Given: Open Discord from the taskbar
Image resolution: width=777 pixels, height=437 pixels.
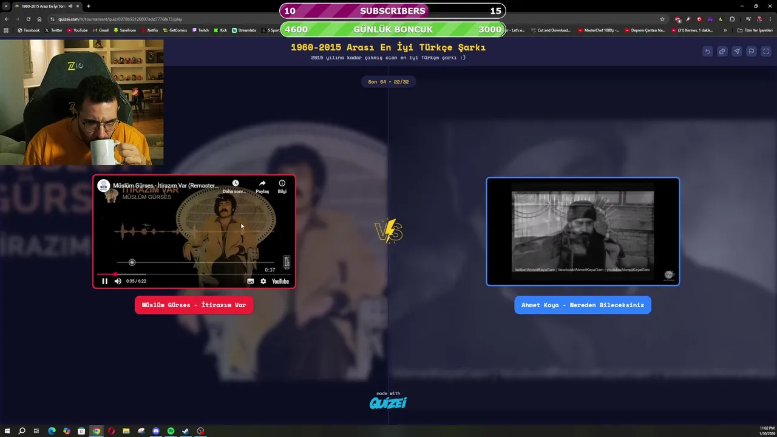Looking at the screenshot, I should [156, 431].
